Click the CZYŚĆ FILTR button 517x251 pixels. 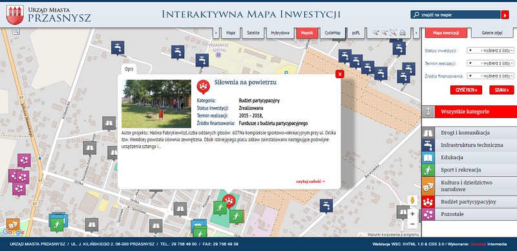pyautogui.click(x=466, y=90)
